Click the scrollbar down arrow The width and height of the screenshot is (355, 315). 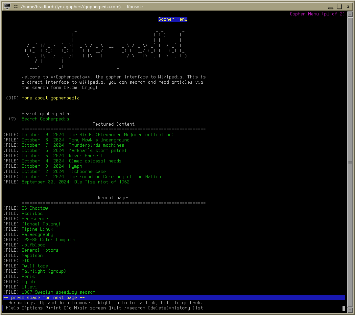350,310
